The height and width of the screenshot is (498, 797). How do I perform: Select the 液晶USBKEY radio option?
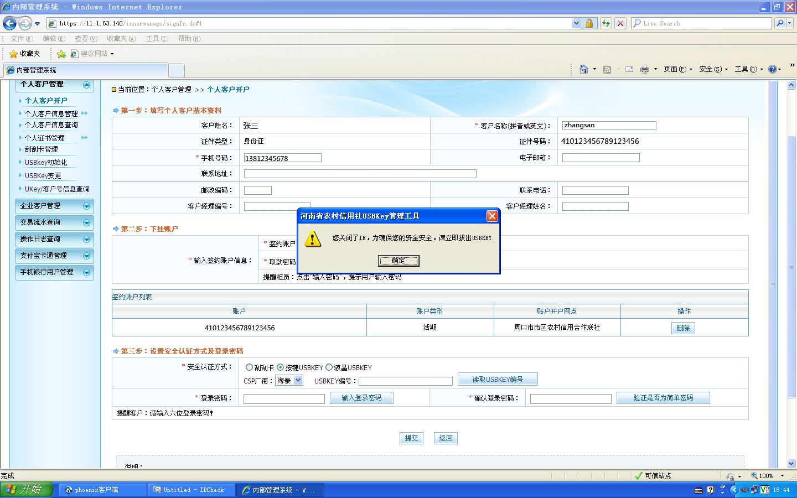[x=329, y=367]
